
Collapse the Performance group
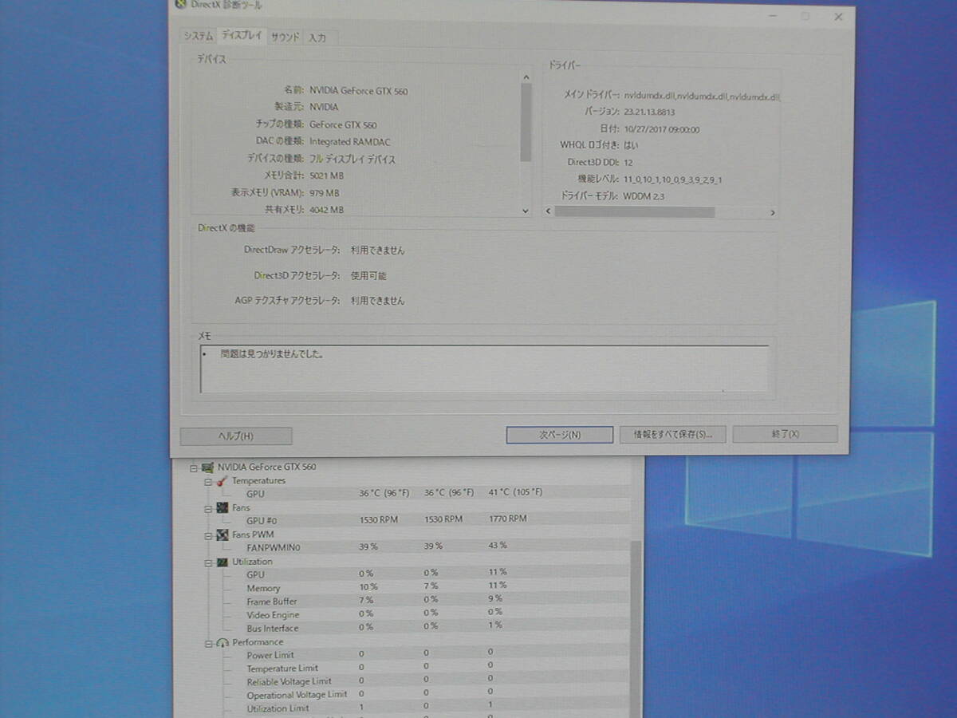207,643
